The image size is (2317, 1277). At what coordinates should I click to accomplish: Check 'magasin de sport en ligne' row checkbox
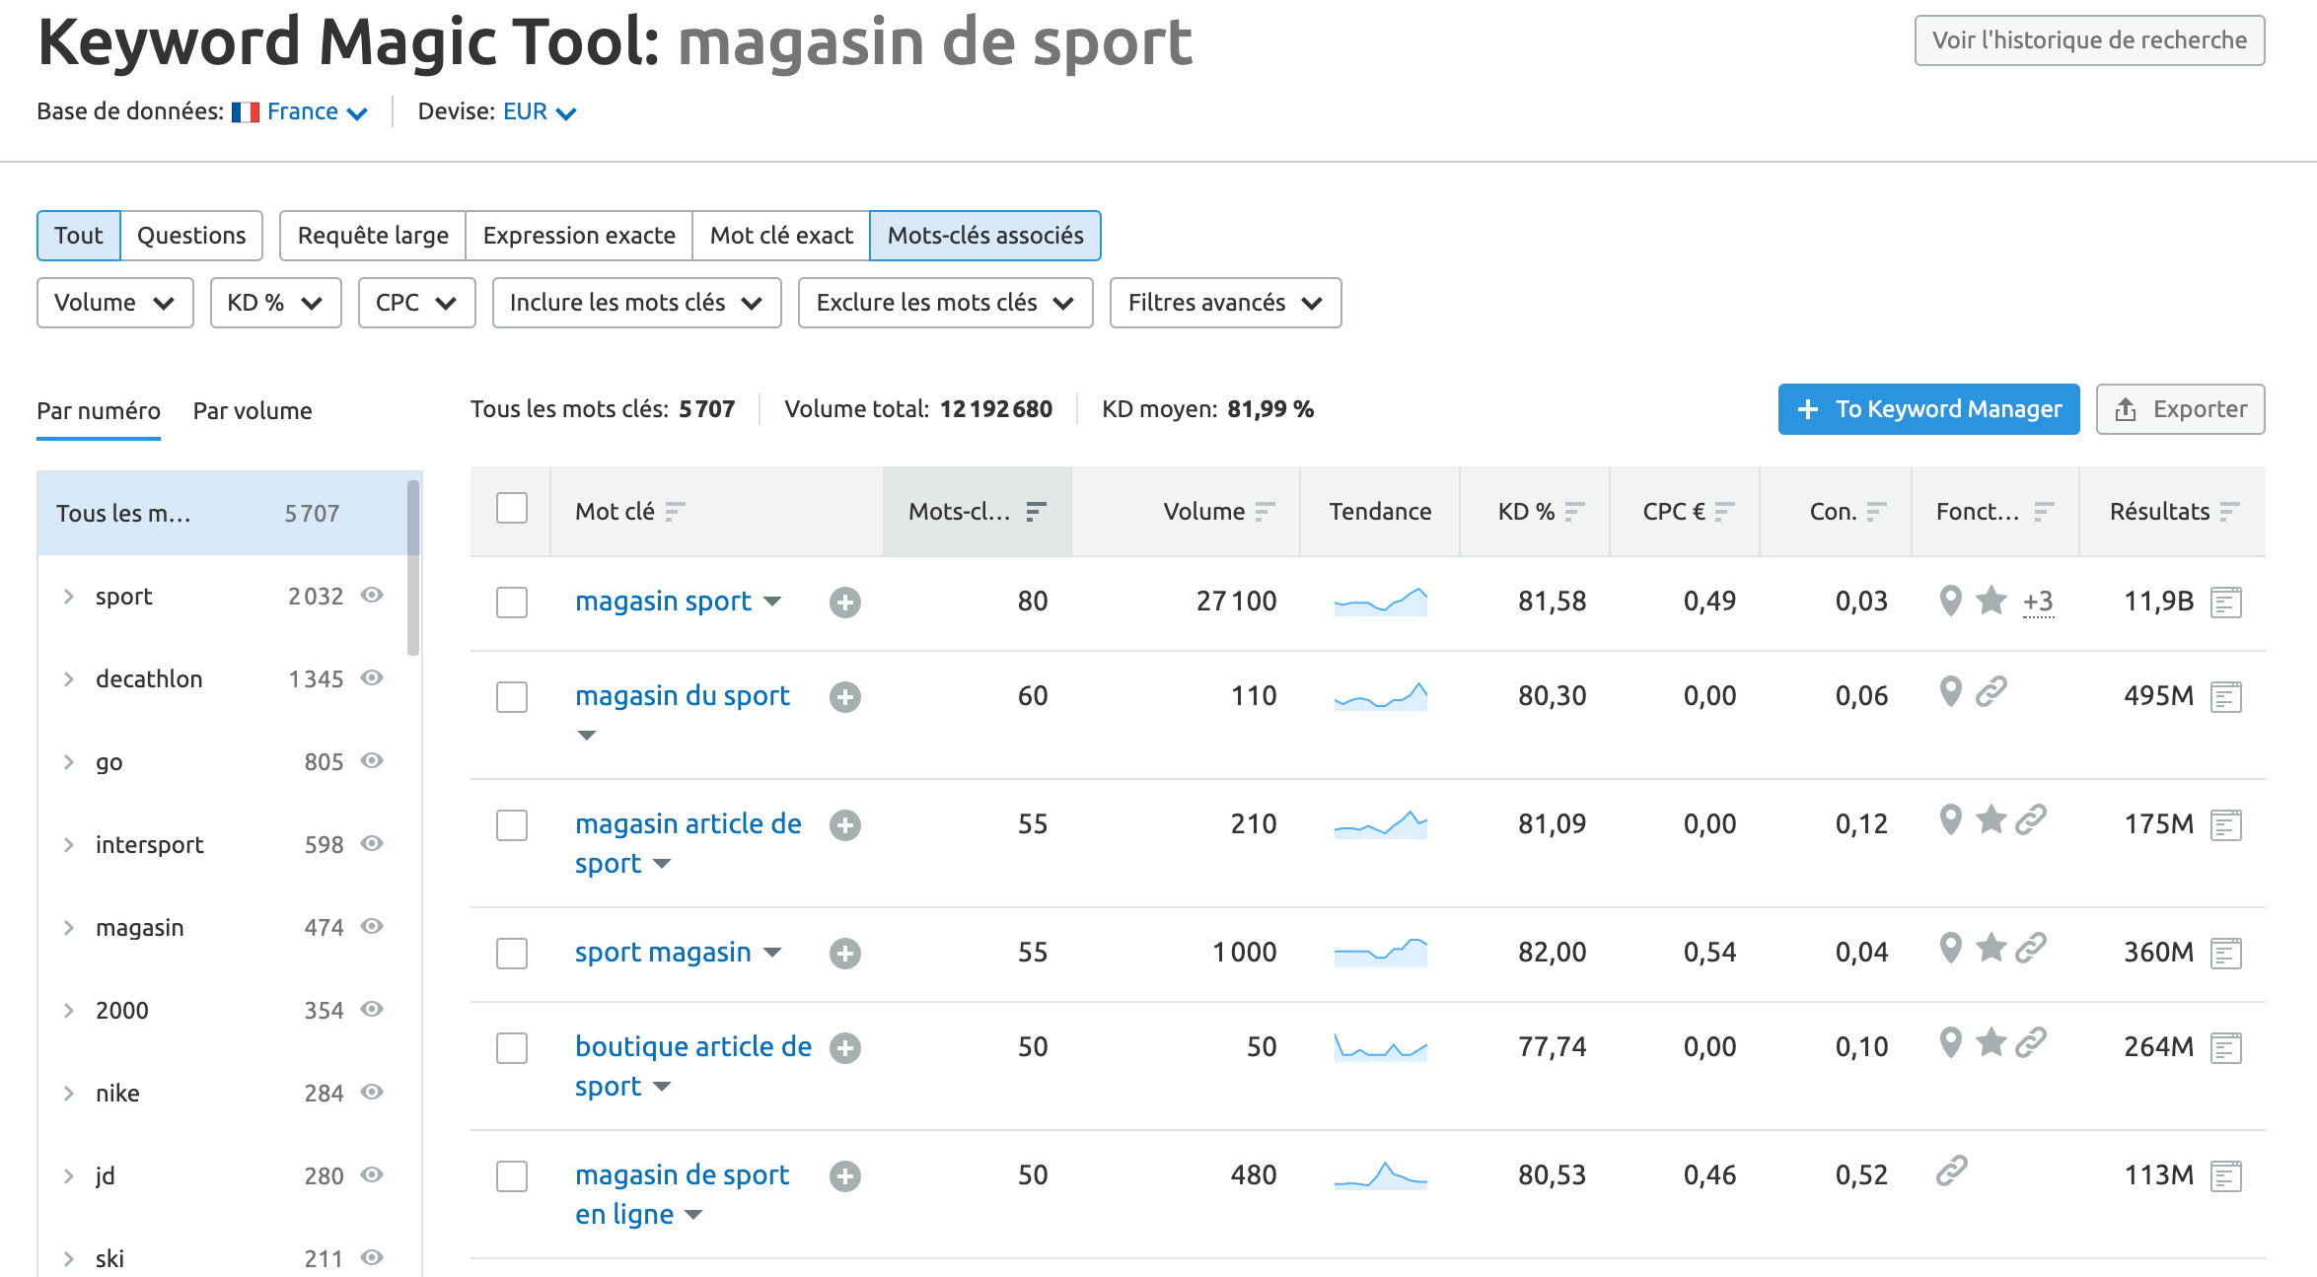tap(512, 1176)
